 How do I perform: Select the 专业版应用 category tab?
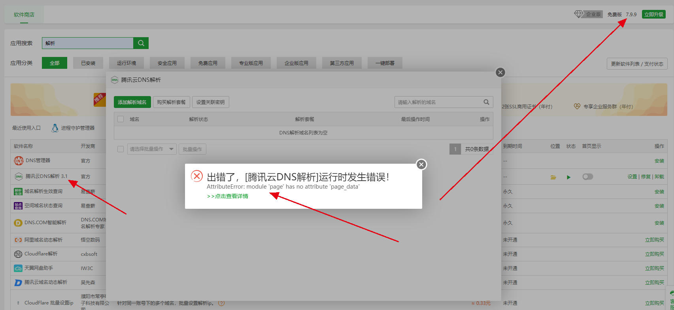point(251,63)
